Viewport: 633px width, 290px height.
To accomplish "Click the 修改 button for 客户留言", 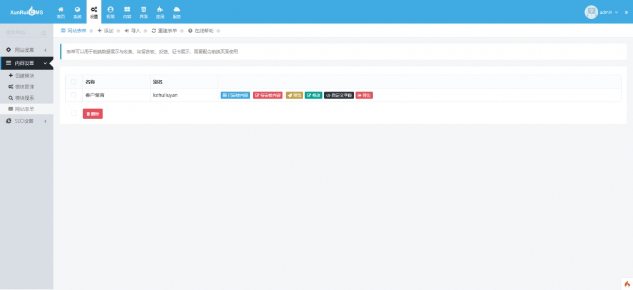I will pyautogui.click(x=314, y=95).
